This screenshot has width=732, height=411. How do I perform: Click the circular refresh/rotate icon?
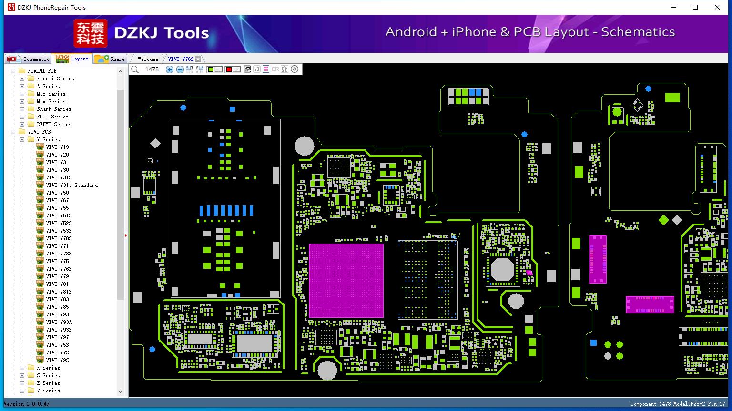pos(295,69)
